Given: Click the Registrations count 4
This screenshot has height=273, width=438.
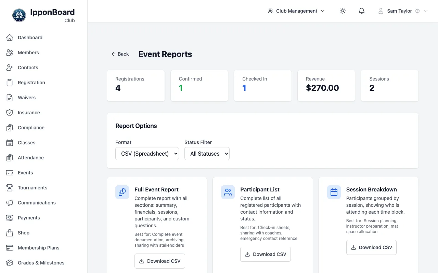Looking at the screenshot, I should 118,88.
